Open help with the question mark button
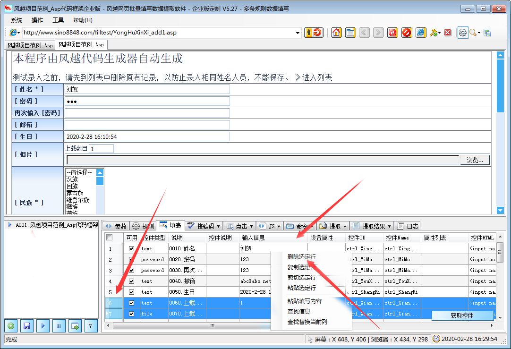 click(91, 326)
